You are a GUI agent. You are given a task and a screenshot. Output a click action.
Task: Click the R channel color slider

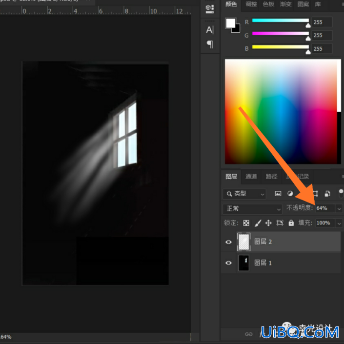point(281,20)
